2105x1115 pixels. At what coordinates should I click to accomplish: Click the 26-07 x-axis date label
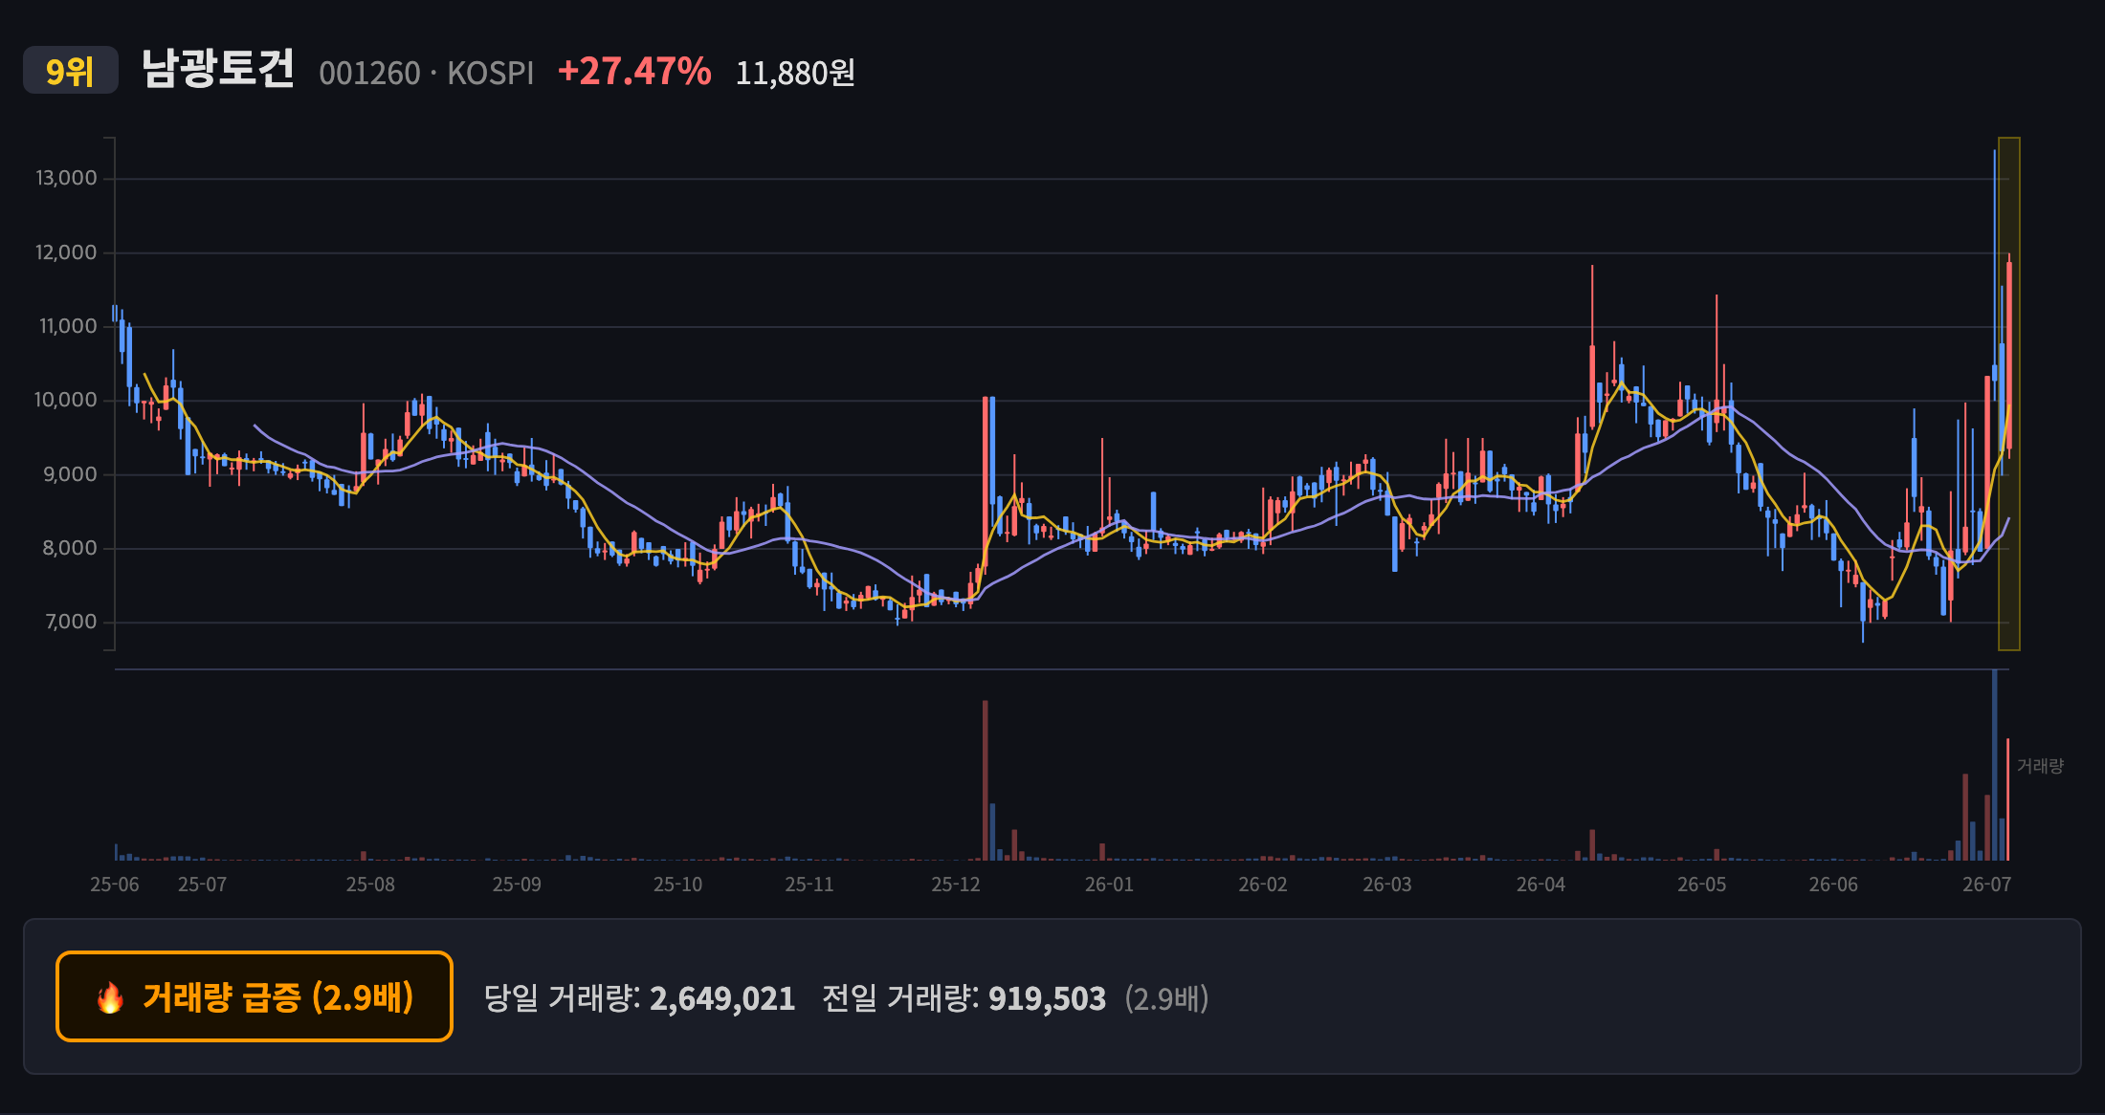click(x=1987, y=885)
